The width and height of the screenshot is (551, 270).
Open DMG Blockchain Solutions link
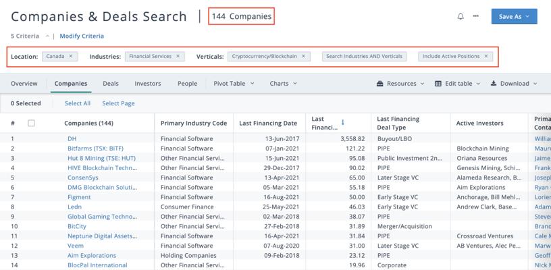pyautogui.click(x=102, y=188)
